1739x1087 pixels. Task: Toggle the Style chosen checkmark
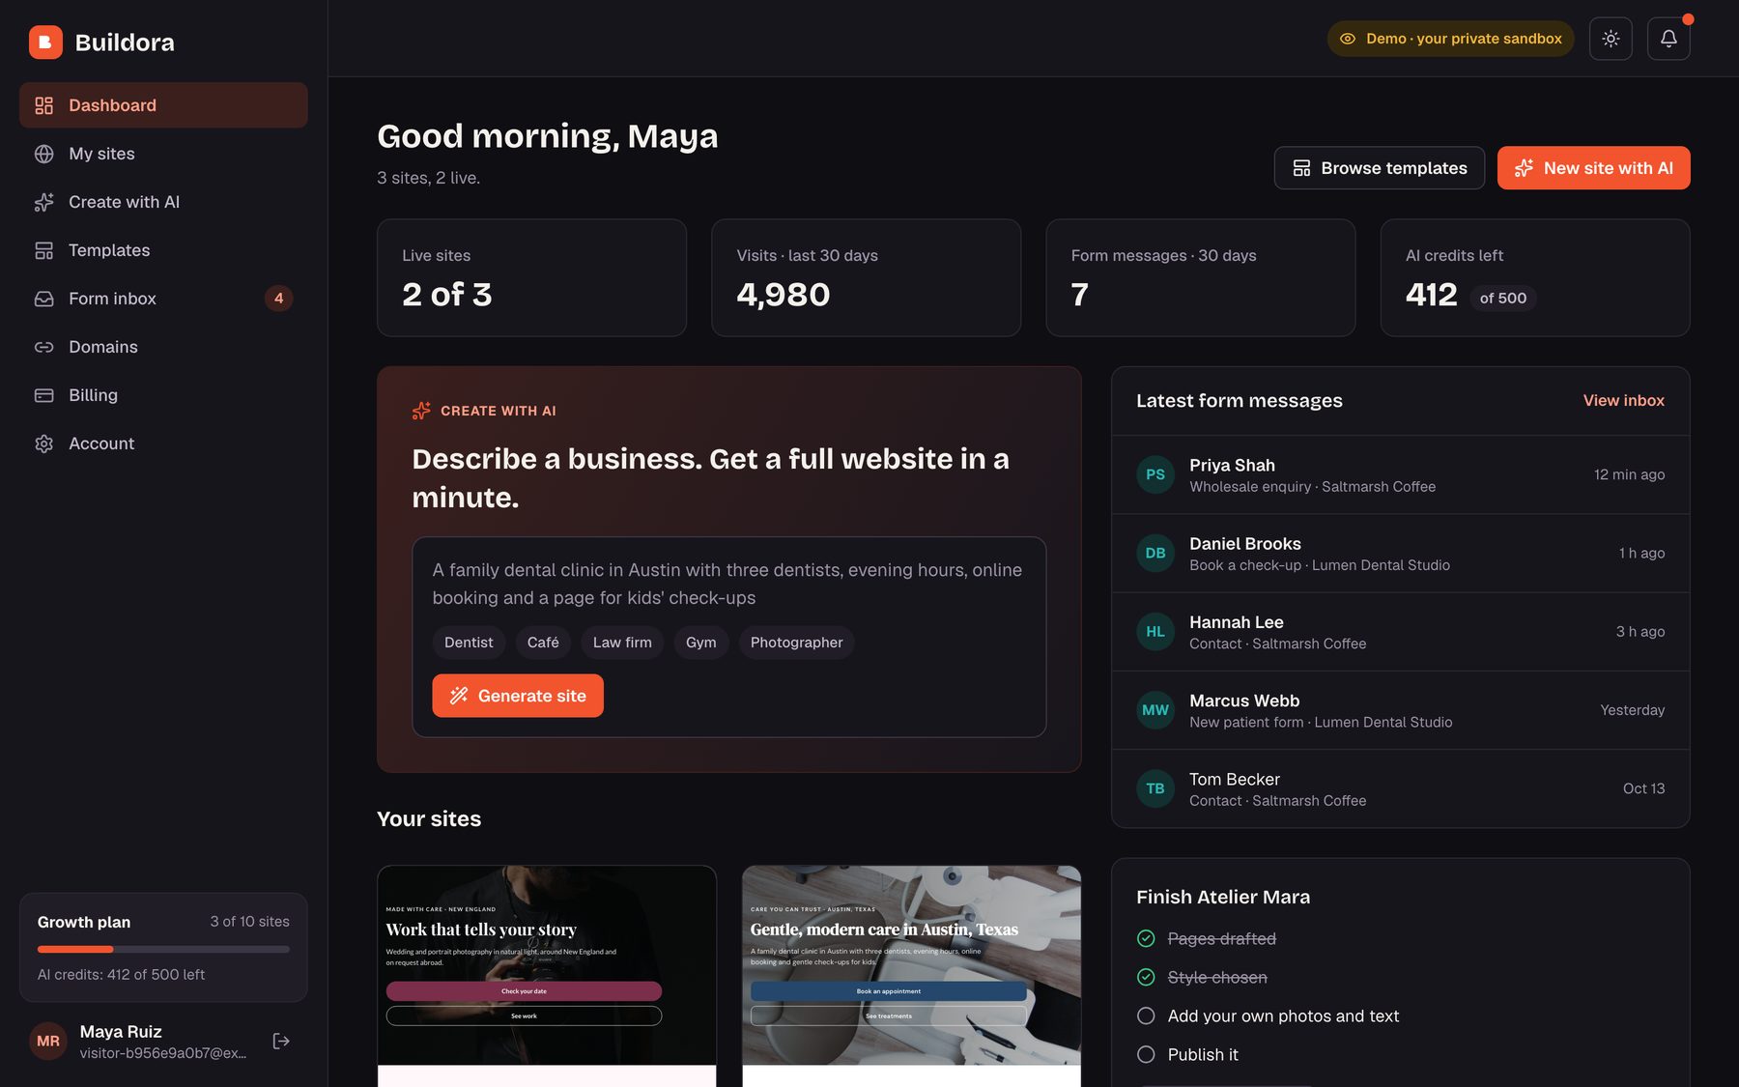(1146, 977)
